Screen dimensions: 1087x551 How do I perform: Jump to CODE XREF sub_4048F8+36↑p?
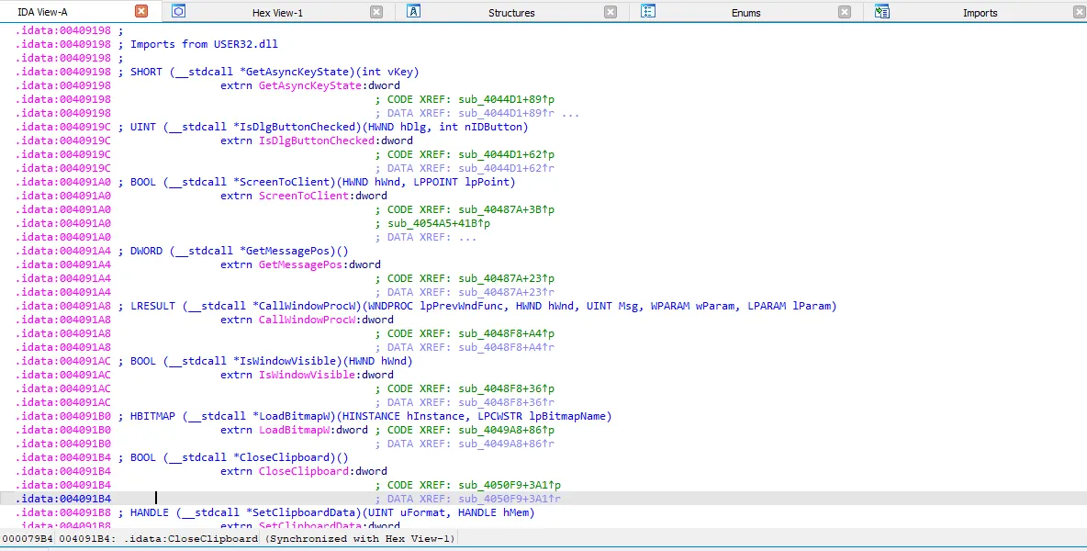(506, 388)
